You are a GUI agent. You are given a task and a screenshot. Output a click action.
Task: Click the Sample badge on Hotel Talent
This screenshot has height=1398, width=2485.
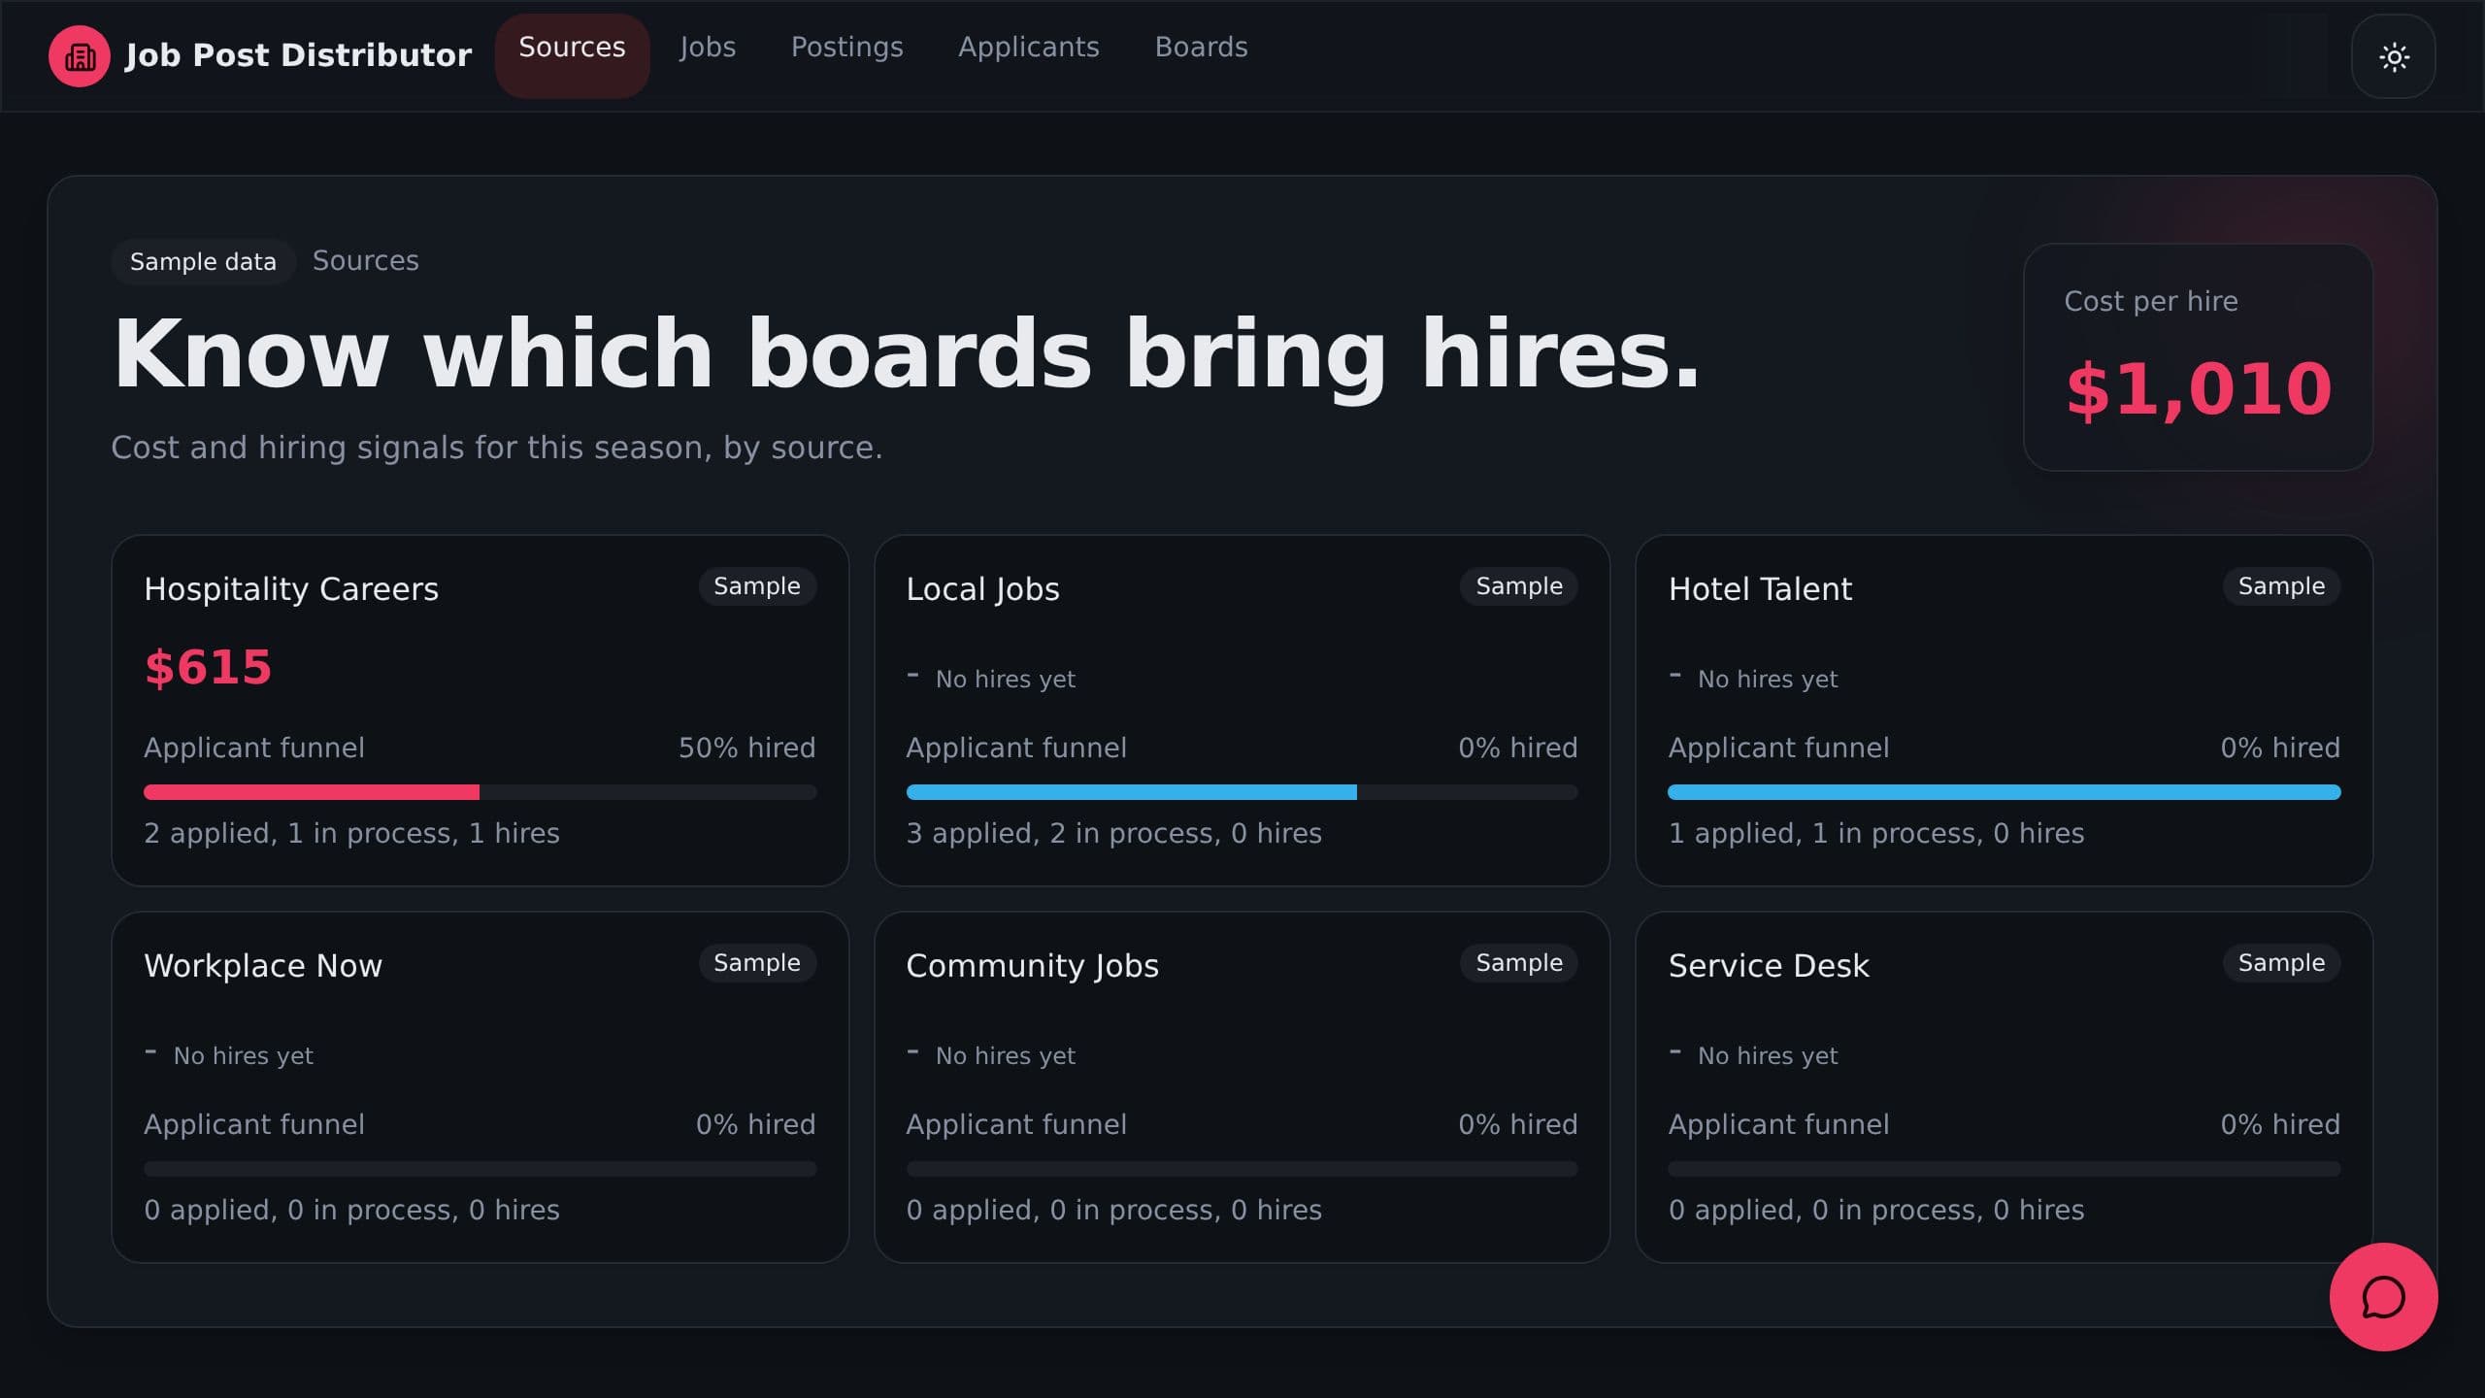coord(2281,586)
